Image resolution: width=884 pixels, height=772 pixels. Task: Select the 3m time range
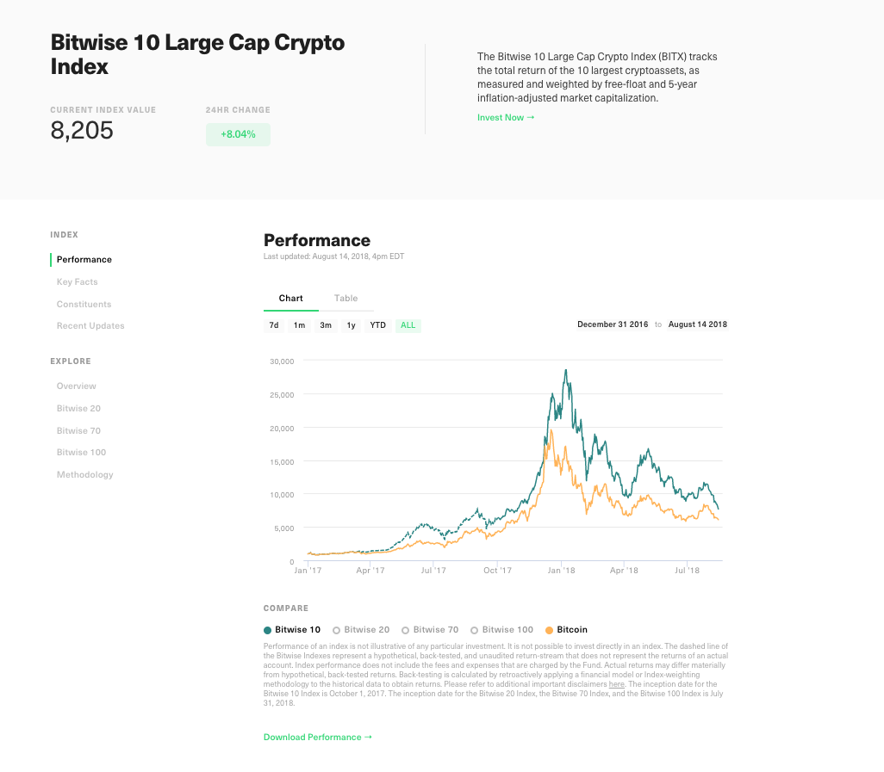[325, 325]
